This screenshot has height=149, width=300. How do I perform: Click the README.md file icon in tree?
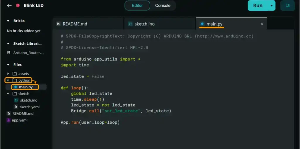coord(8,113)
